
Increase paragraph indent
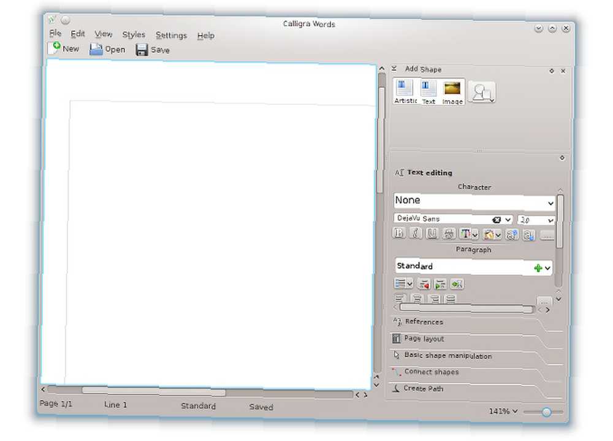[x=440, y=284]
